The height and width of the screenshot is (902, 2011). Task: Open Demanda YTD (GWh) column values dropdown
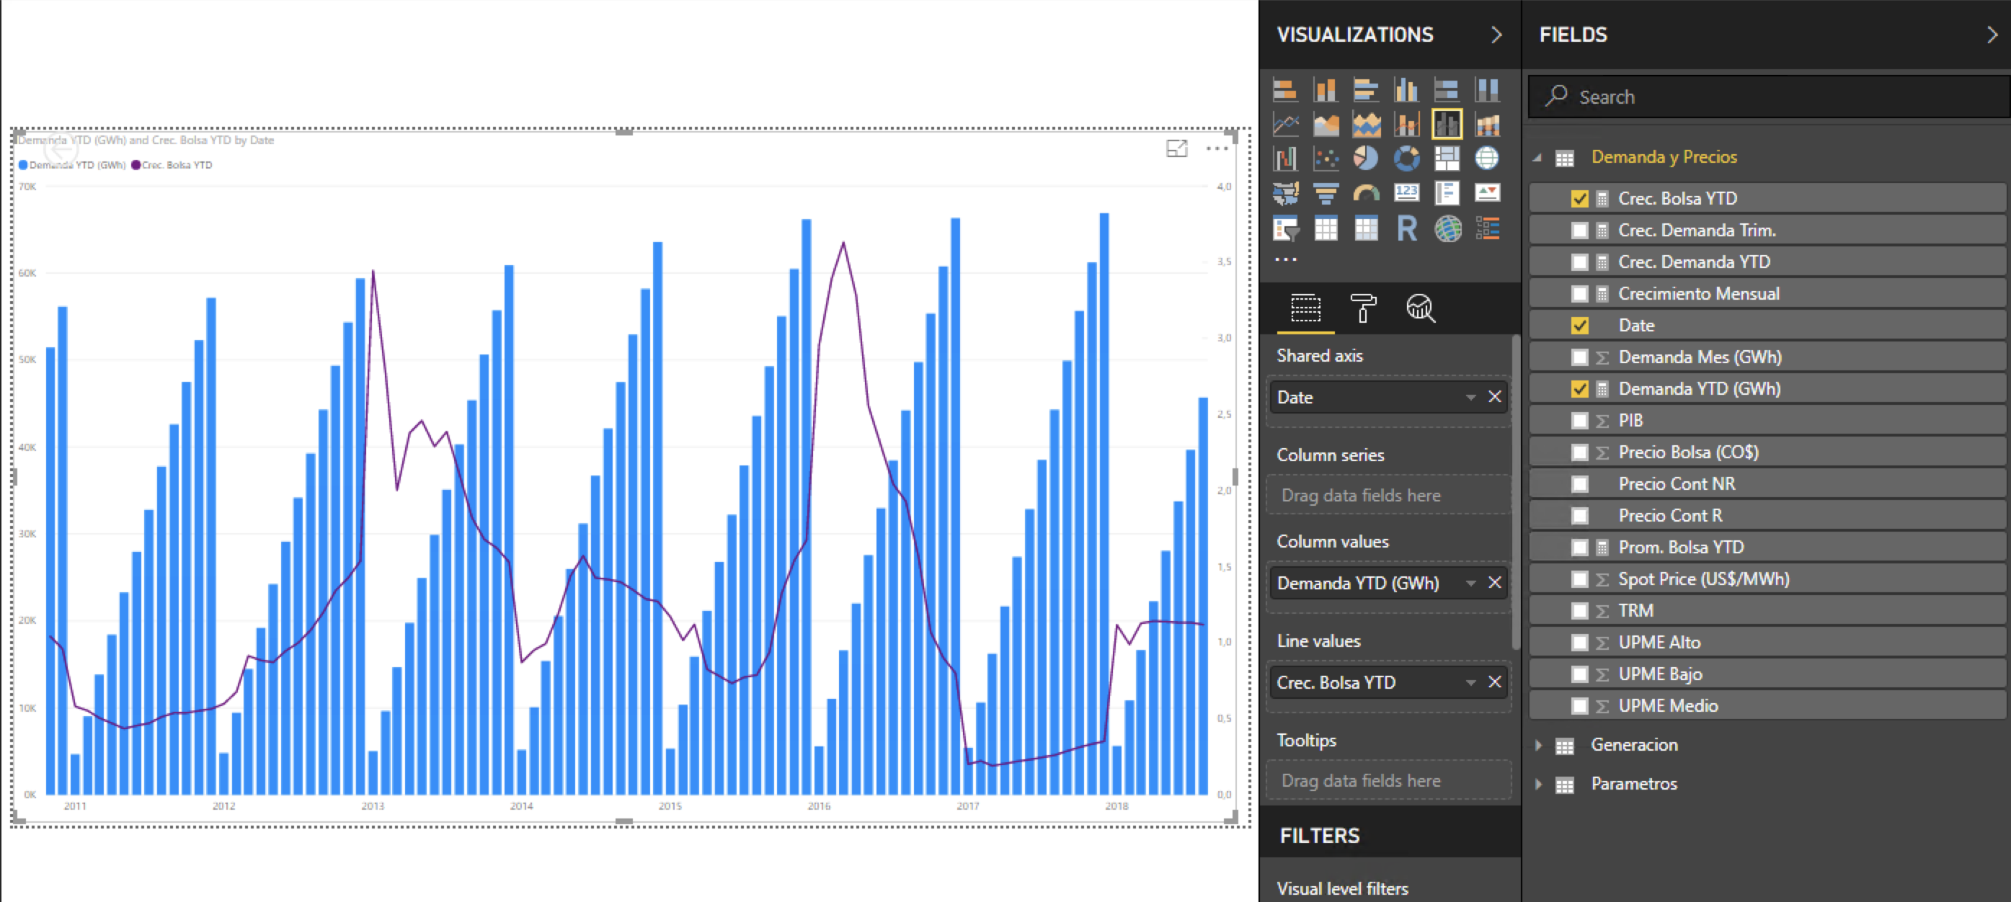coord(1470,583)
